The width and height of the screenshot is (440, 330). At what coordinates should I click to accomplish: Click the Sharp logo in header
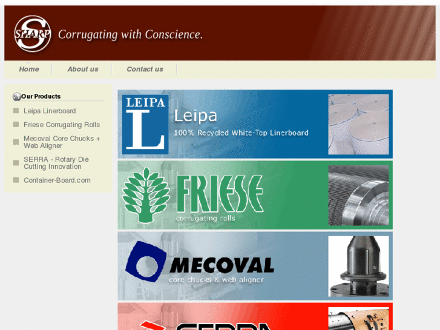point(33,34)
